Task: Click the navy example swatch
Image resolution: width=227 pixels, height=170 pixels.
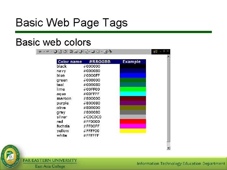Action: coord(133,71)
